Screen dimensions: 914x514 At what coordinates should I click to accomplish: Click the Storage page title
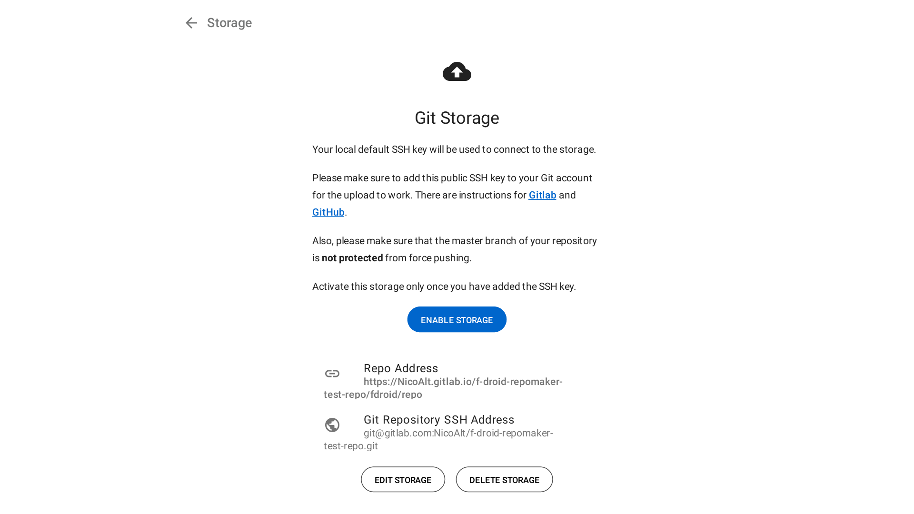click(229, 23)
